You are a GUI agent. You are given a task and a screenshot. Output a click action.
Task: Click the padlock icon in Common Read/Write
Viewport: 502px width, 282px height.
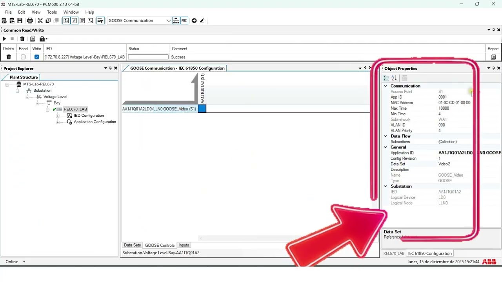pos(42,39)
